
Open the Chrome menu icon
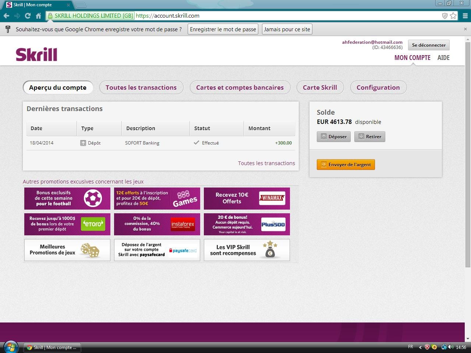[x=465, y=16]
